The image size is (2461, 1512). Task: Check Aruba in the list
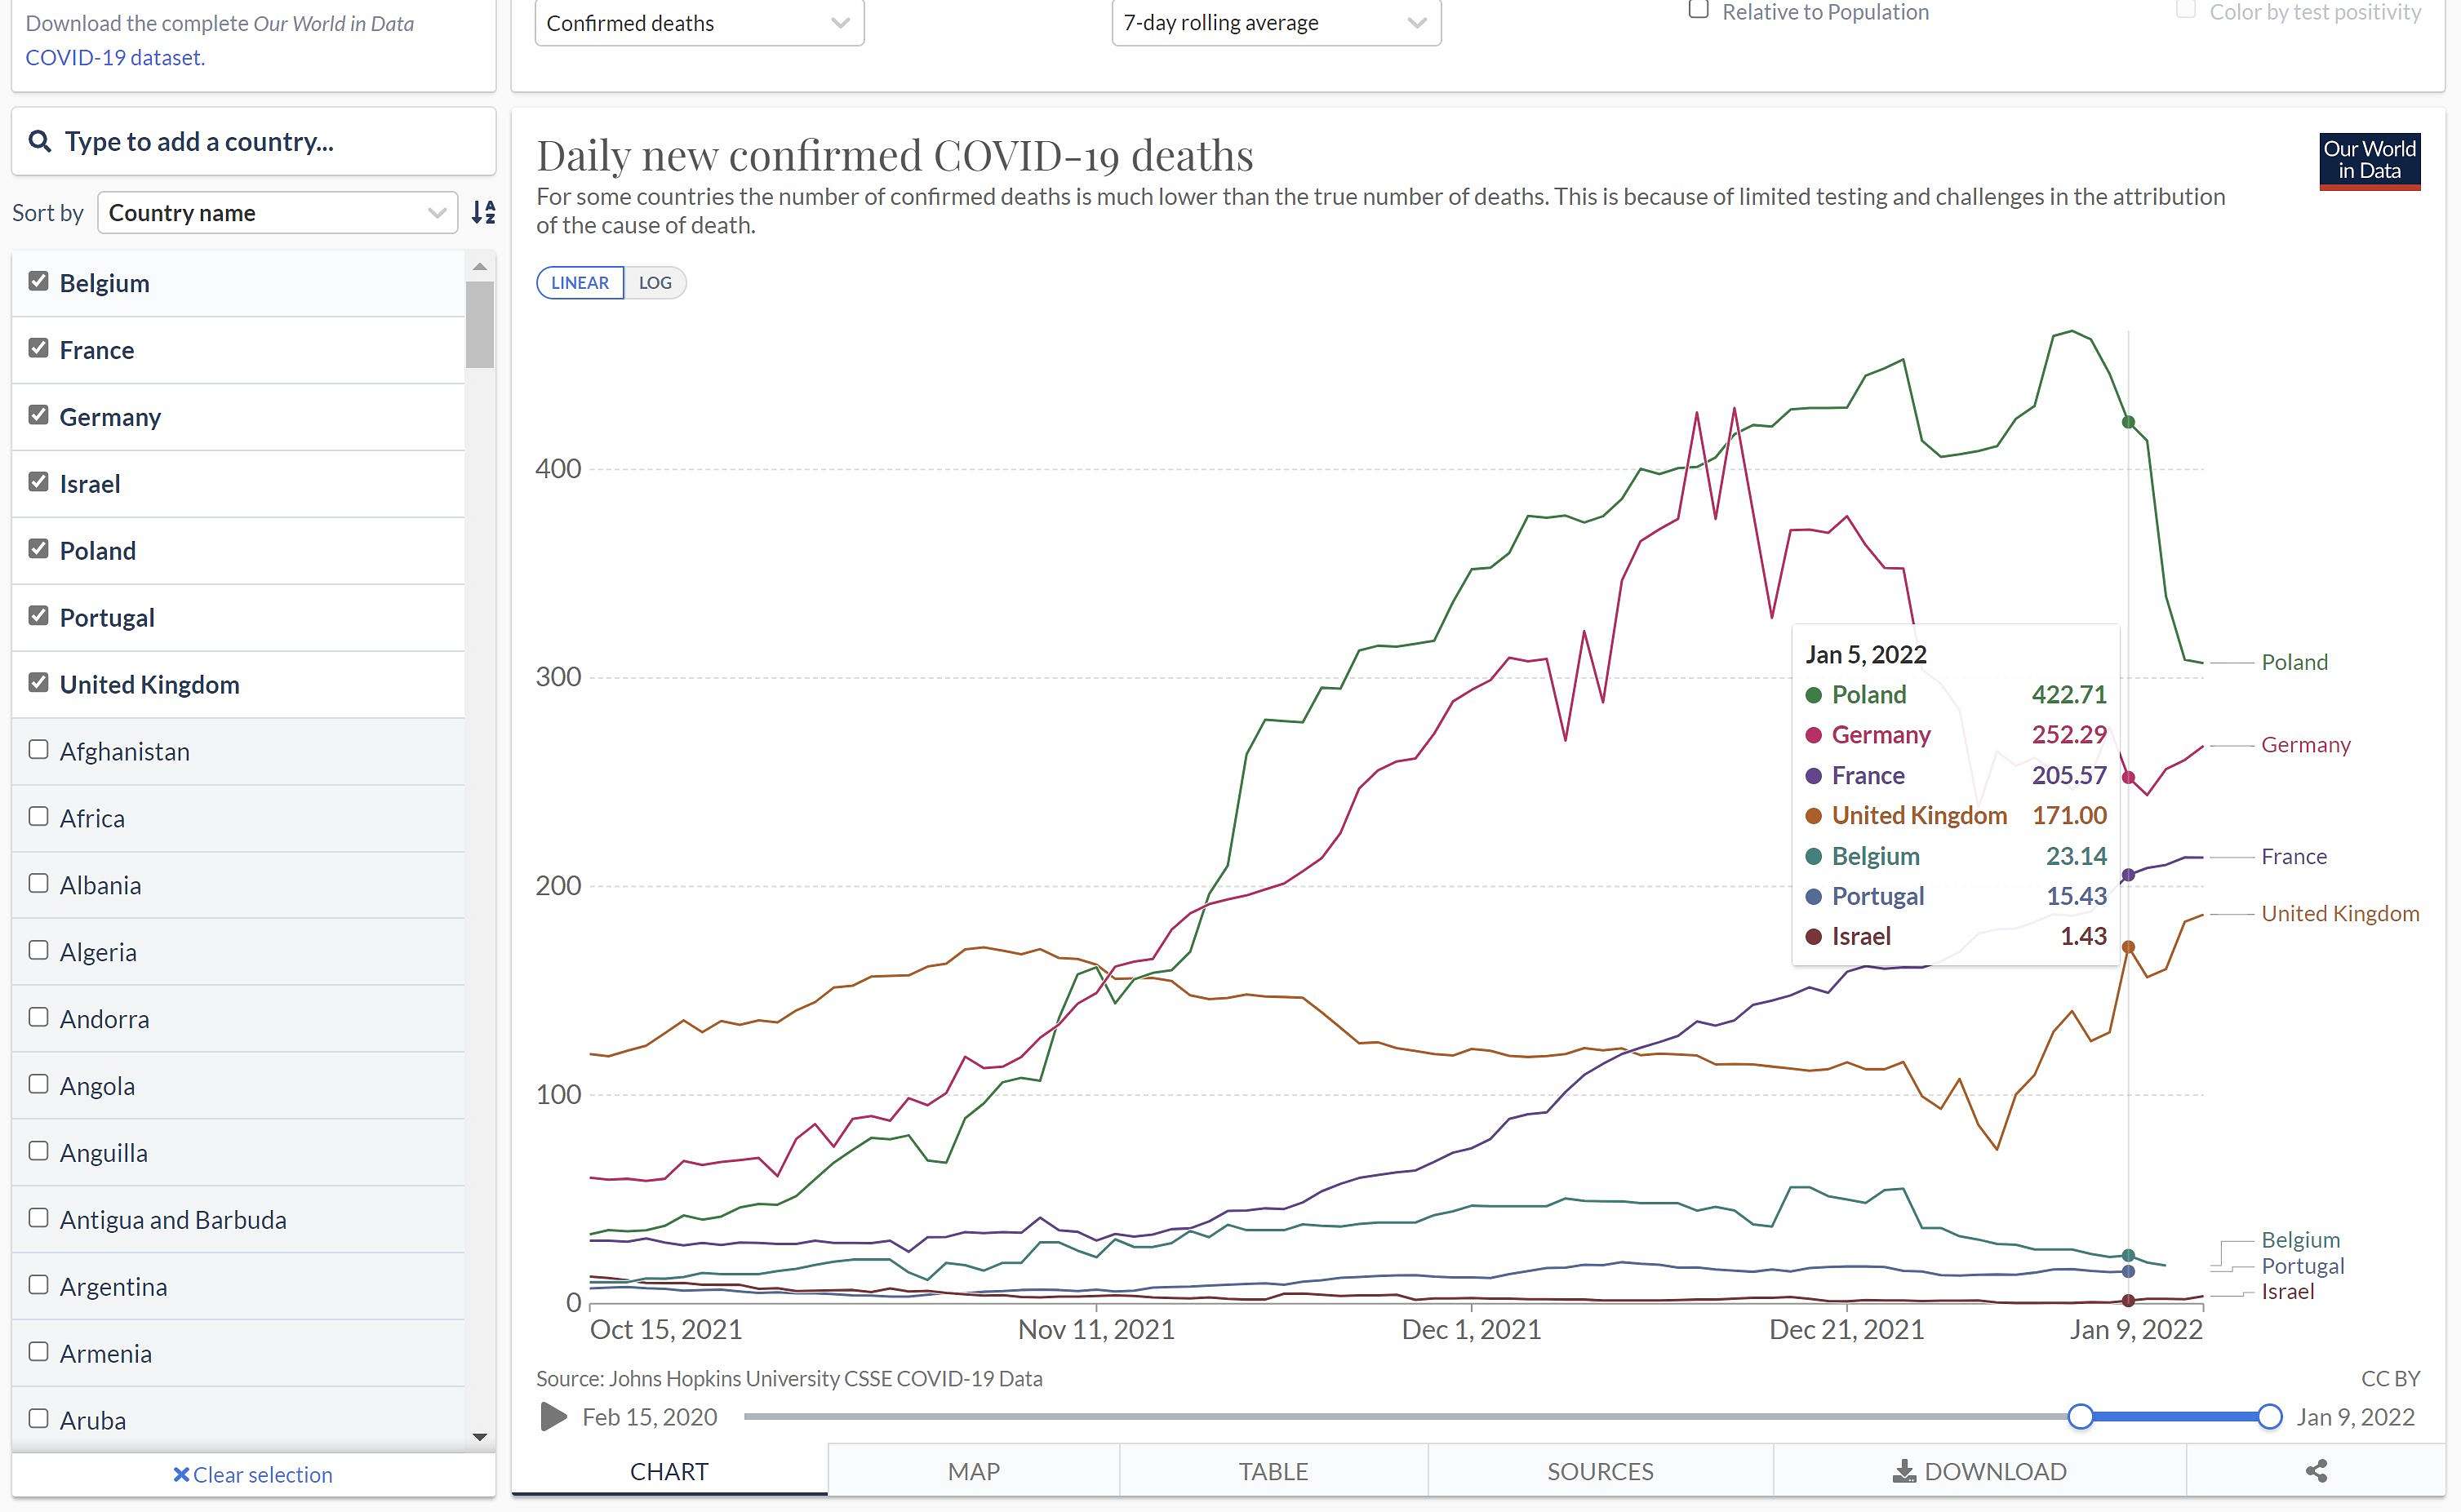click(39, 1419)
